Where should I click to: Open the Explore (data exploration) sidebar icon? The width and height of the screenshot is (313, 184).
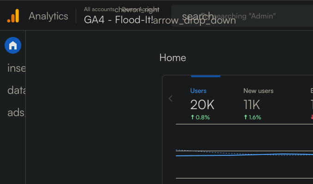coord(16,90)
